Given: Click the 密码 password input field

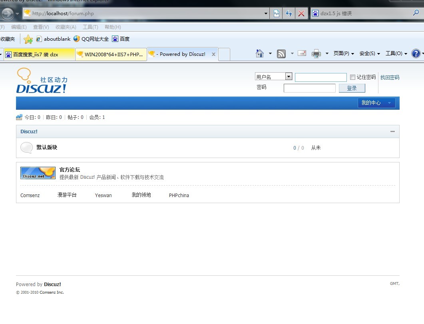Looking at the screenshot, I should [310, 88].
